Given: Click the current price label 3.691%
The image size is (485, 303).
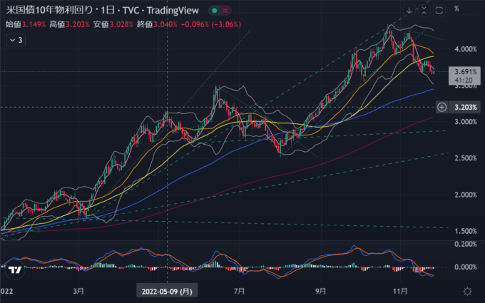Looking at the screenshot, I should pyautogui.click(x=465, y=72).
